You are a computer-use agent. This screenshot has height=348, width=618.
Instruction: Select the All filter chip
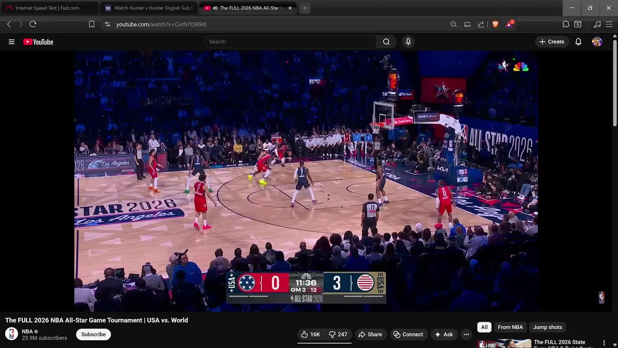coord(484,327)
